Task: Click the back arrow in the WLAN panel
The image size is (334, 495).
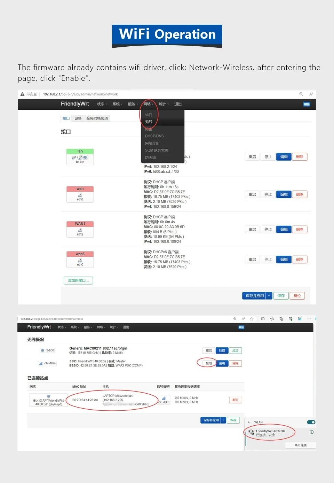Action: [249, 422]
